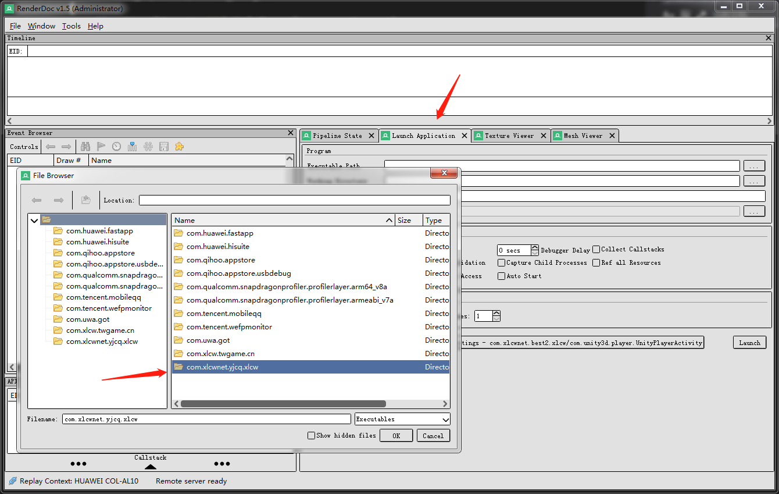Screen dimensions: 779x494
Task: Enable Collect Callstacks
Action: coord(596,249)
